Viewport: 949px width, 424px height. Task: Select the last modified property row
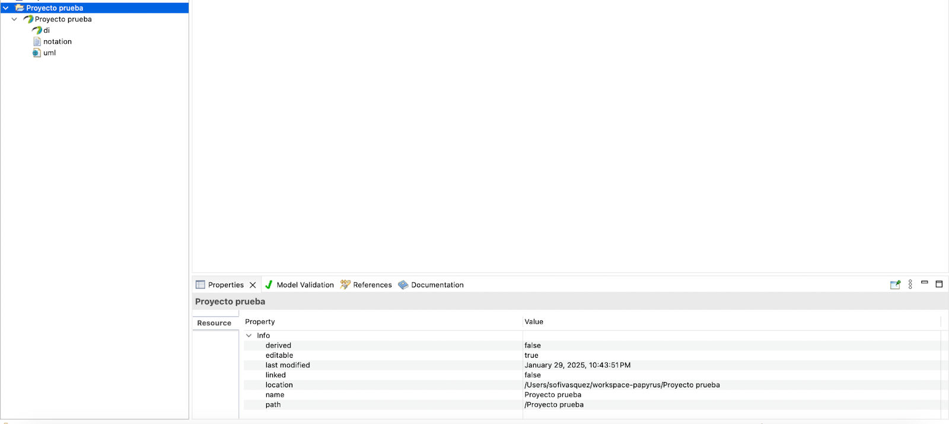pyautogui.click(x=288, y=365)
